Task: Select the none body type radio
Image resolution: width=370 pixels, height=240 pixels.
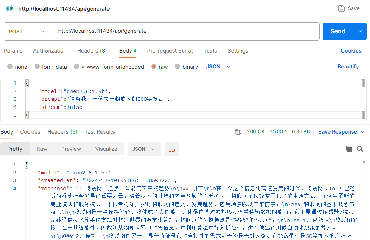Action: pos(10,67)
